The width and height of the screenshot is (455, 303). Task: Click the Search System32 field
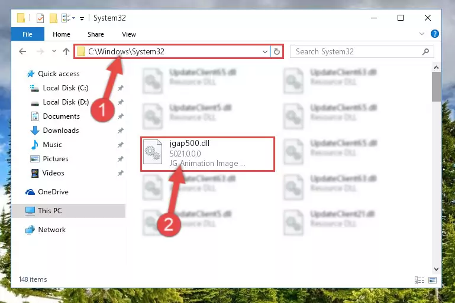[362, 51]
